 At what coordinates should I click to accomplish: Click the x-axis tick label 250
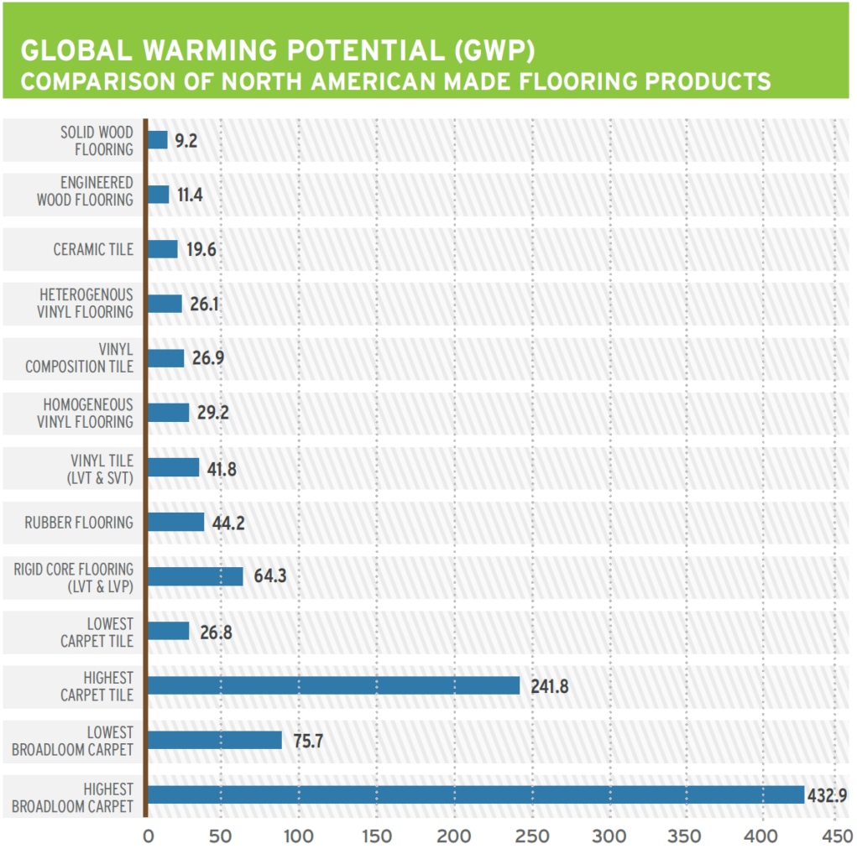[532, 836]
